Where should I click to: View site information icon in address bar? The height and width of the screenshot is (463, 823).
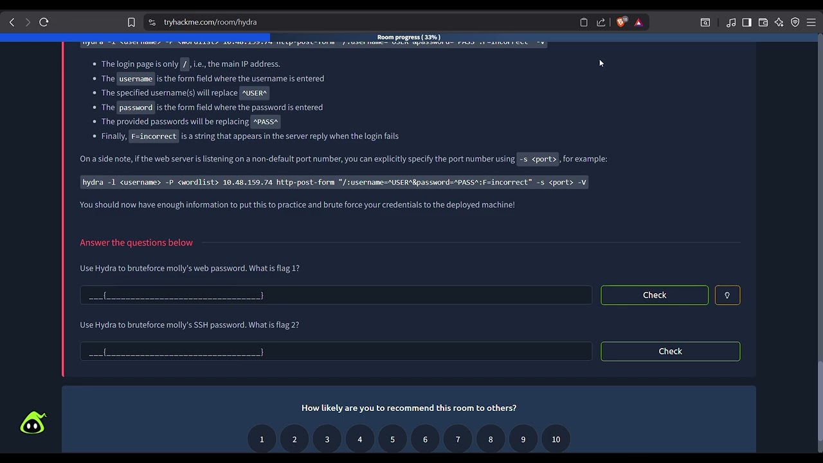pyautogui.click(x=152, y=22)
